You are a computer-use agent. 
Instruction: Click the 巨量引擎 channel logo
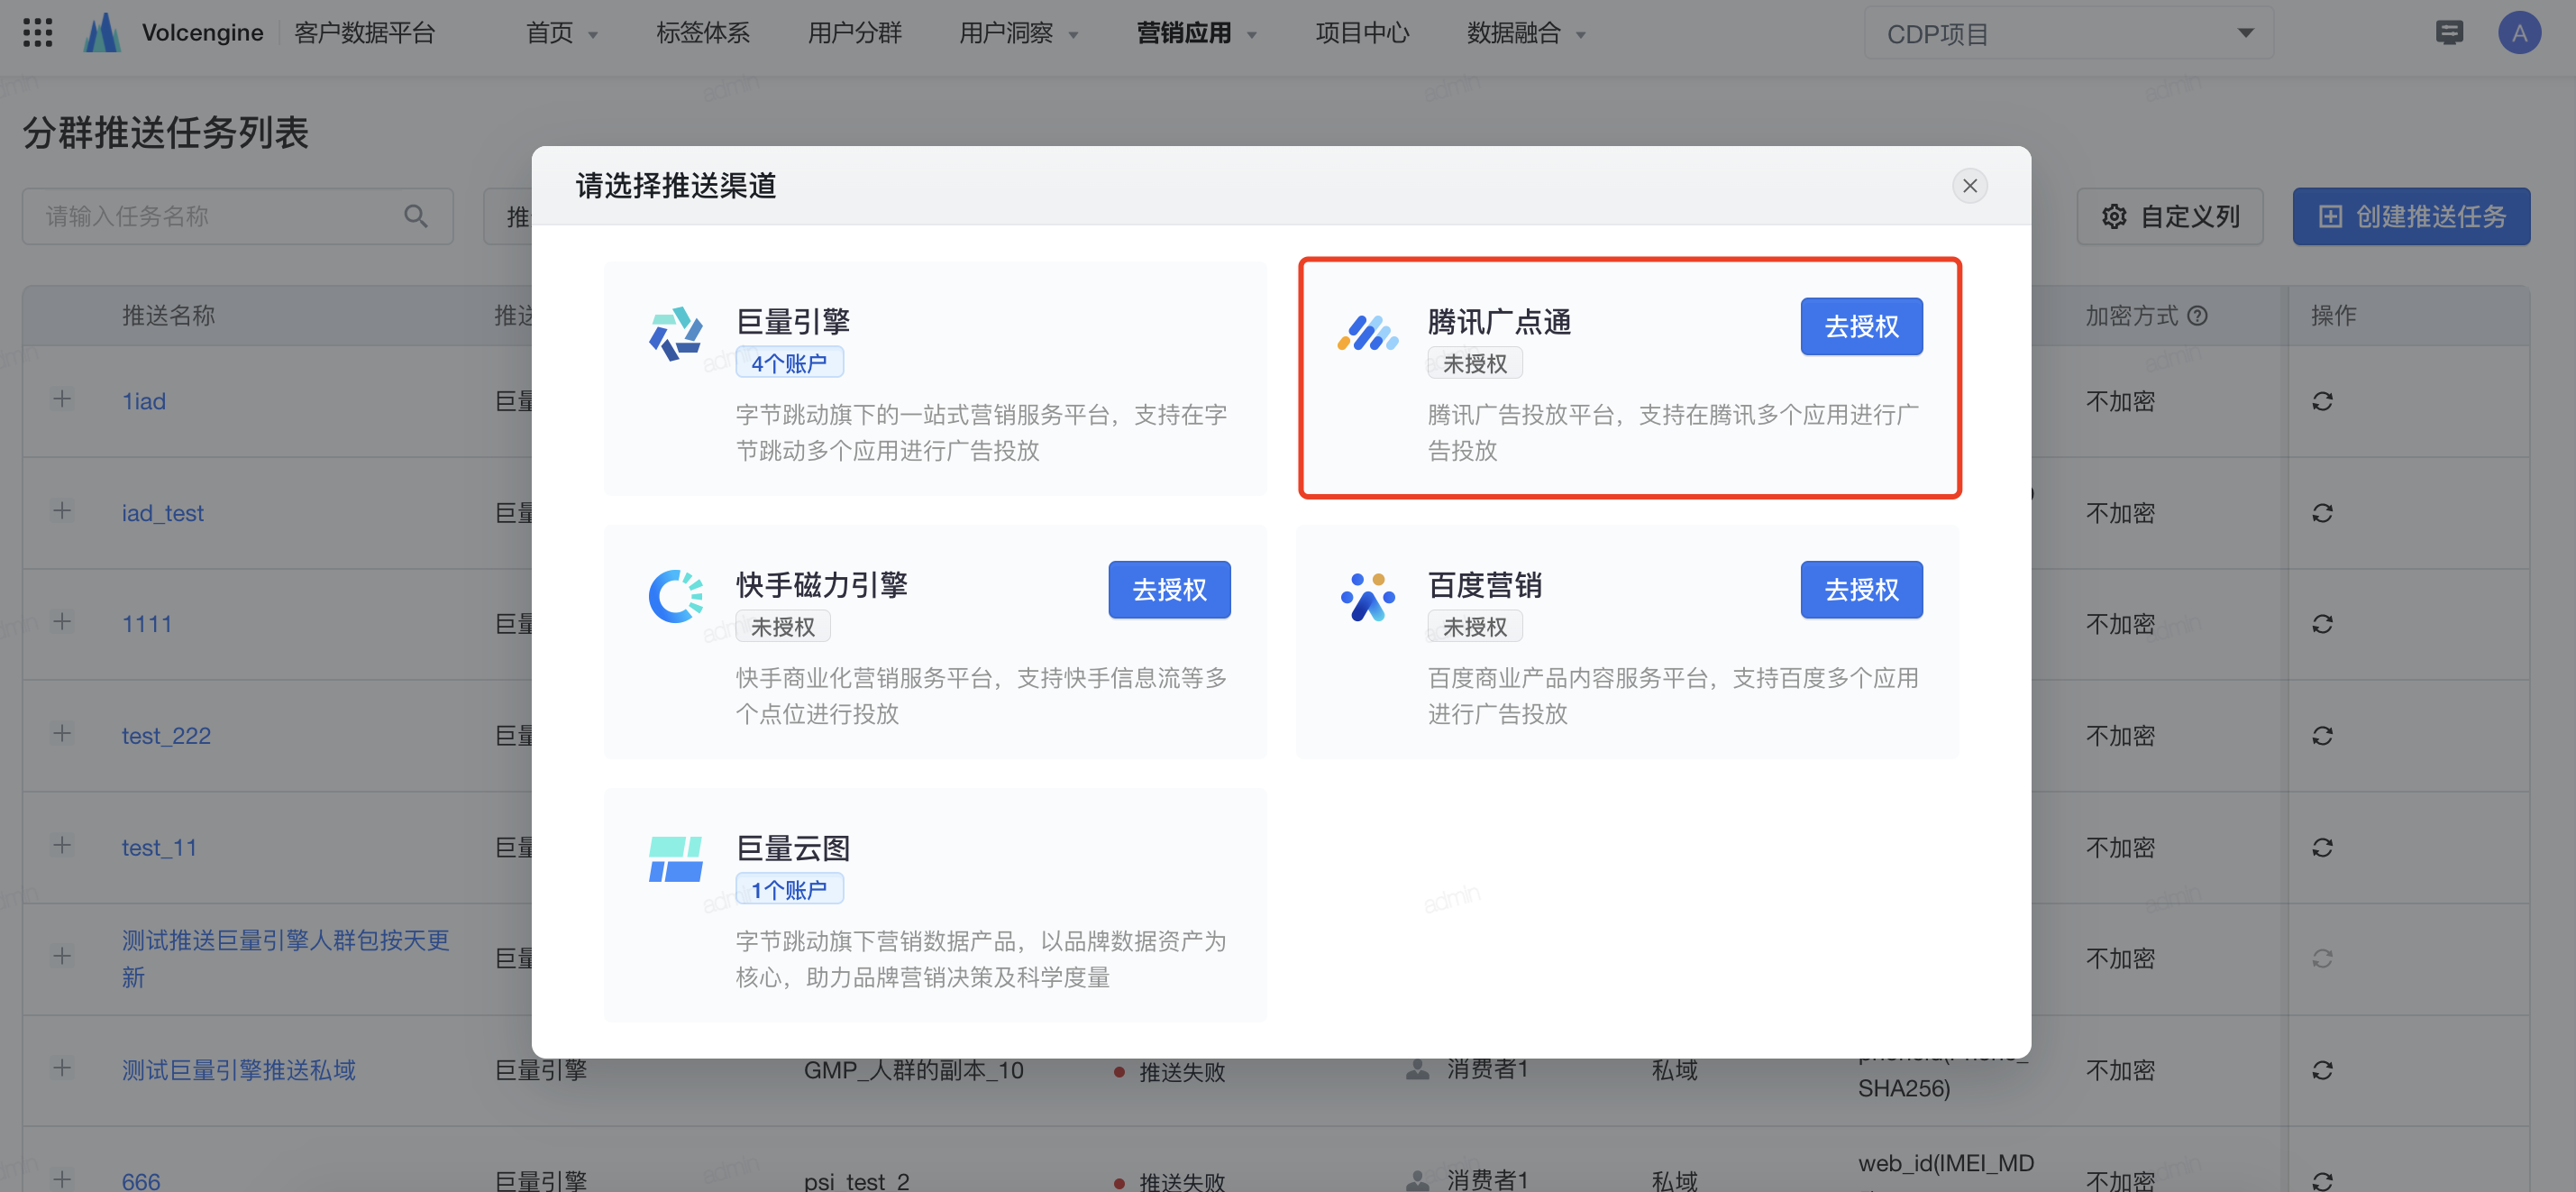click(x=676, y=333)
